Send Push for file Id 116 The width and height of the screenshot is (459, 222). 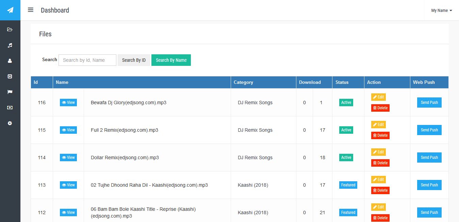coord(429,103)
